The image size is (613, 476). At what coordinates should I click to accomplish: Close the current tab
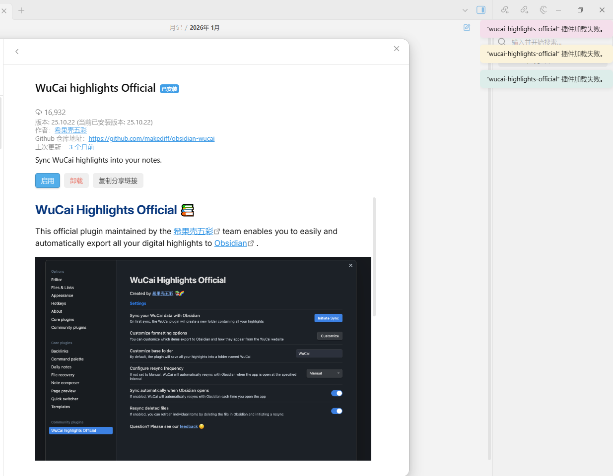(x=4, y=10)
